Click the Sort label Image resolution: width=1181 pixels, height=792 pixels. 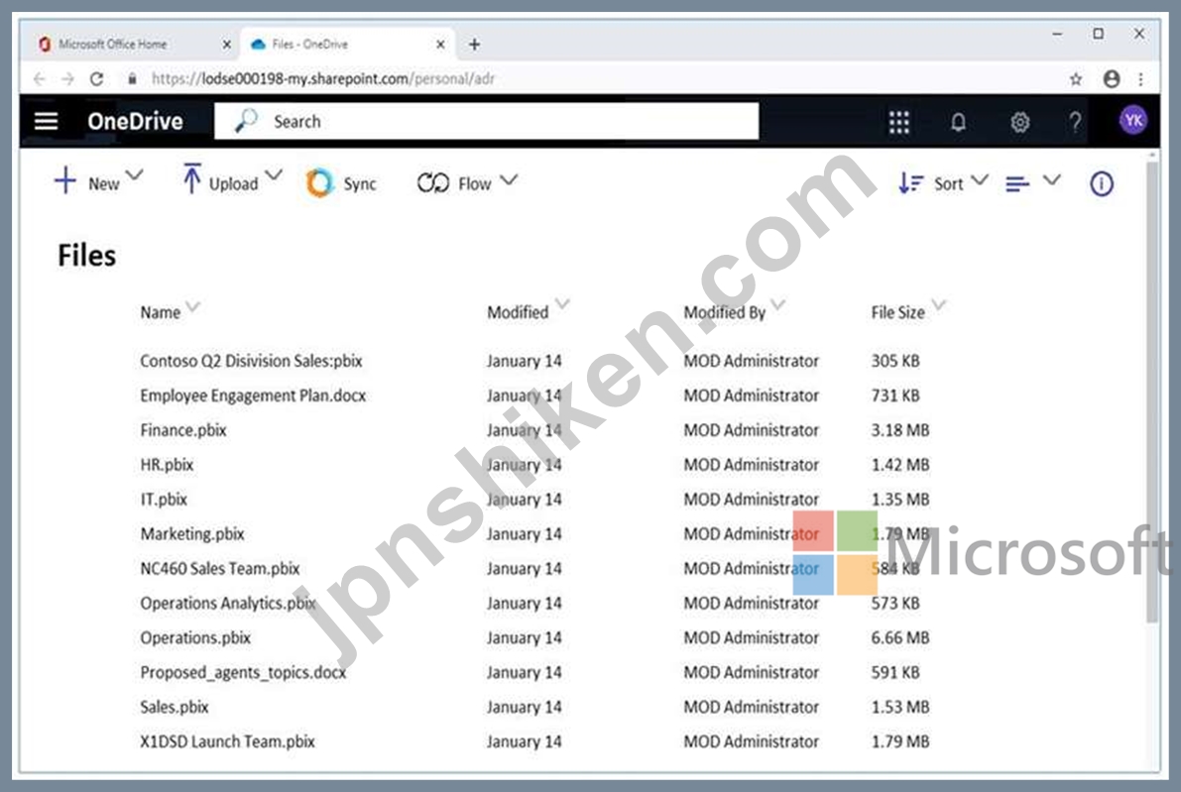pyautogui.click(x=948, y=183)
